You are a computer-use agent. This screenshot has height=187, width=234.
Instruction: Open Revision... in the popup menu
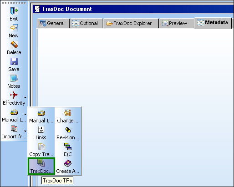click(68, 133)
